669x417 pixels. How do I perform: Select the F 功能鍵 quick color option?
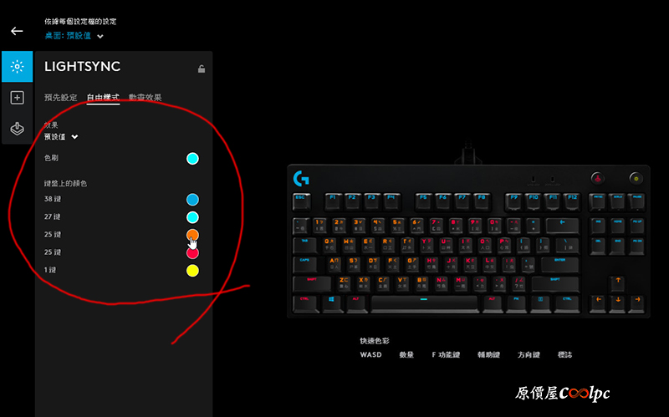pos(446,354)
